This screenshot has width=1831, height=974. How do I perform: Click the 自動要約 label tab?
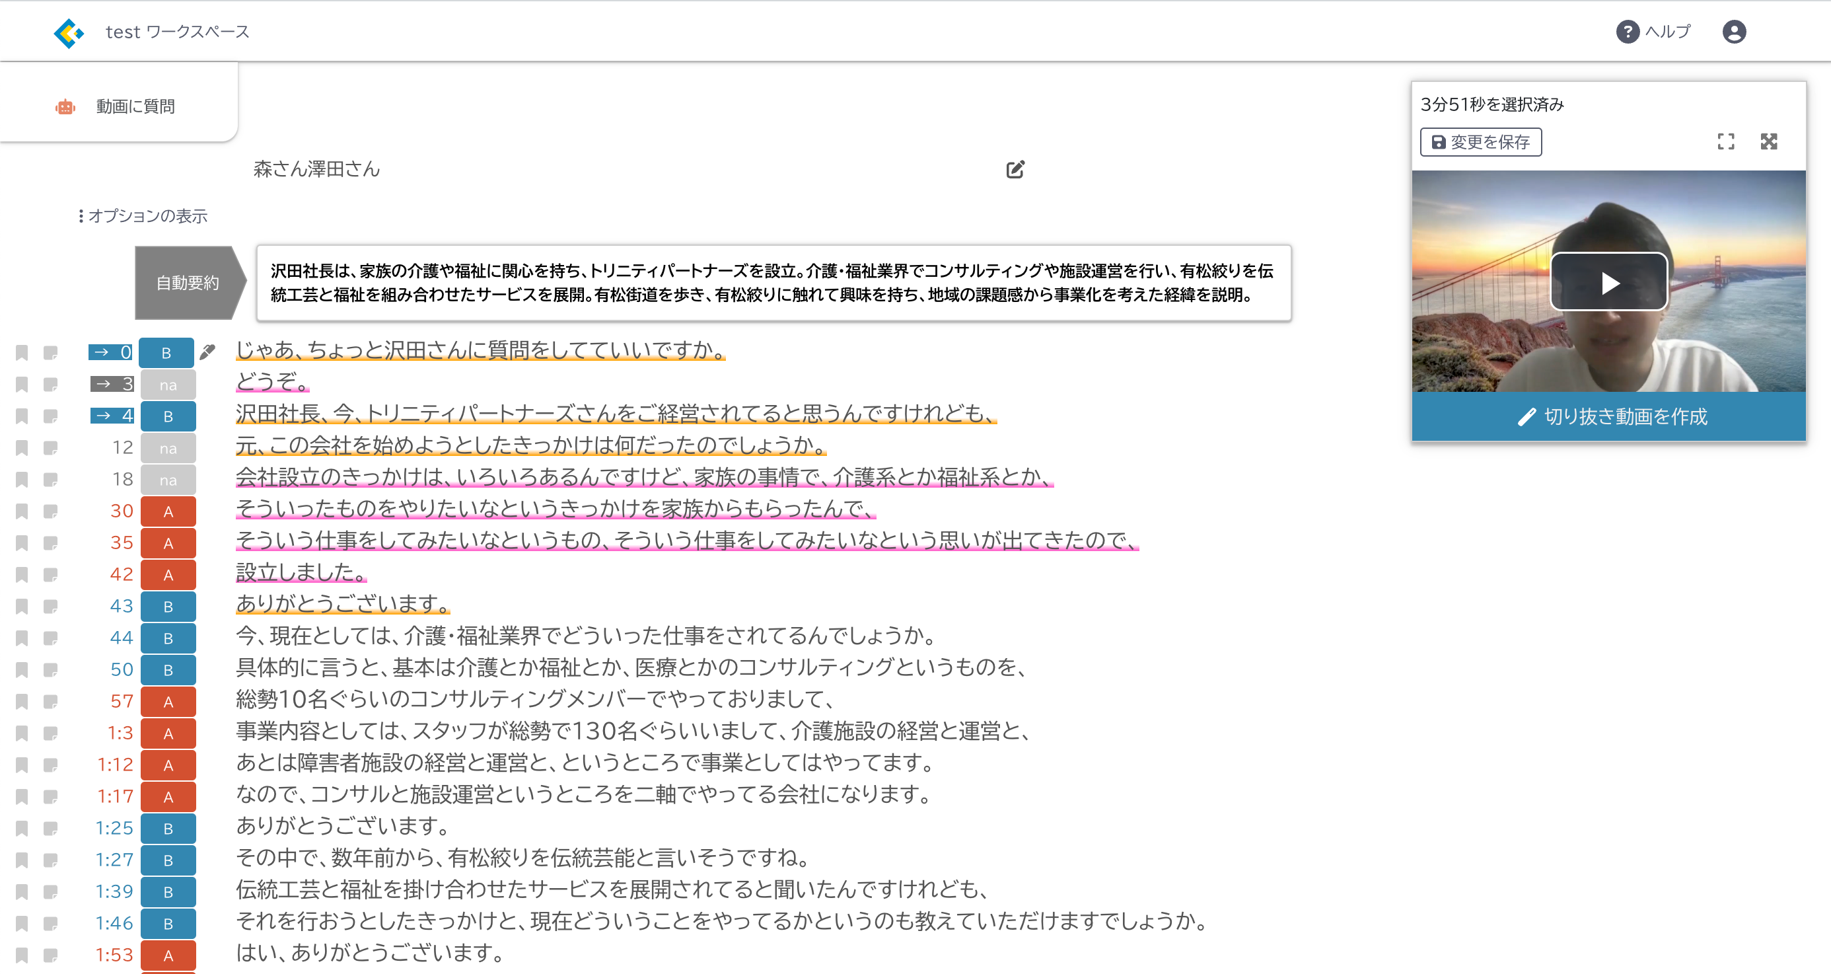point(187,283)
